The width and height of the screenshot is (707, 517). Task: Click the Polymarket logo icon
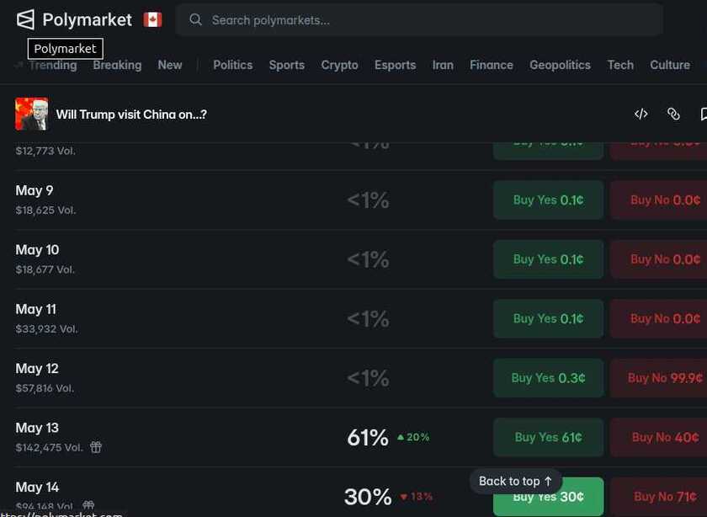(x=25, y=20)
